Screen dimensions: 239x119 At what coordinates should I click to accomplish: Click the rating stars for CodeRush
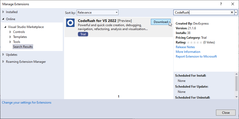pyautogui.click(x=195, y=42)
